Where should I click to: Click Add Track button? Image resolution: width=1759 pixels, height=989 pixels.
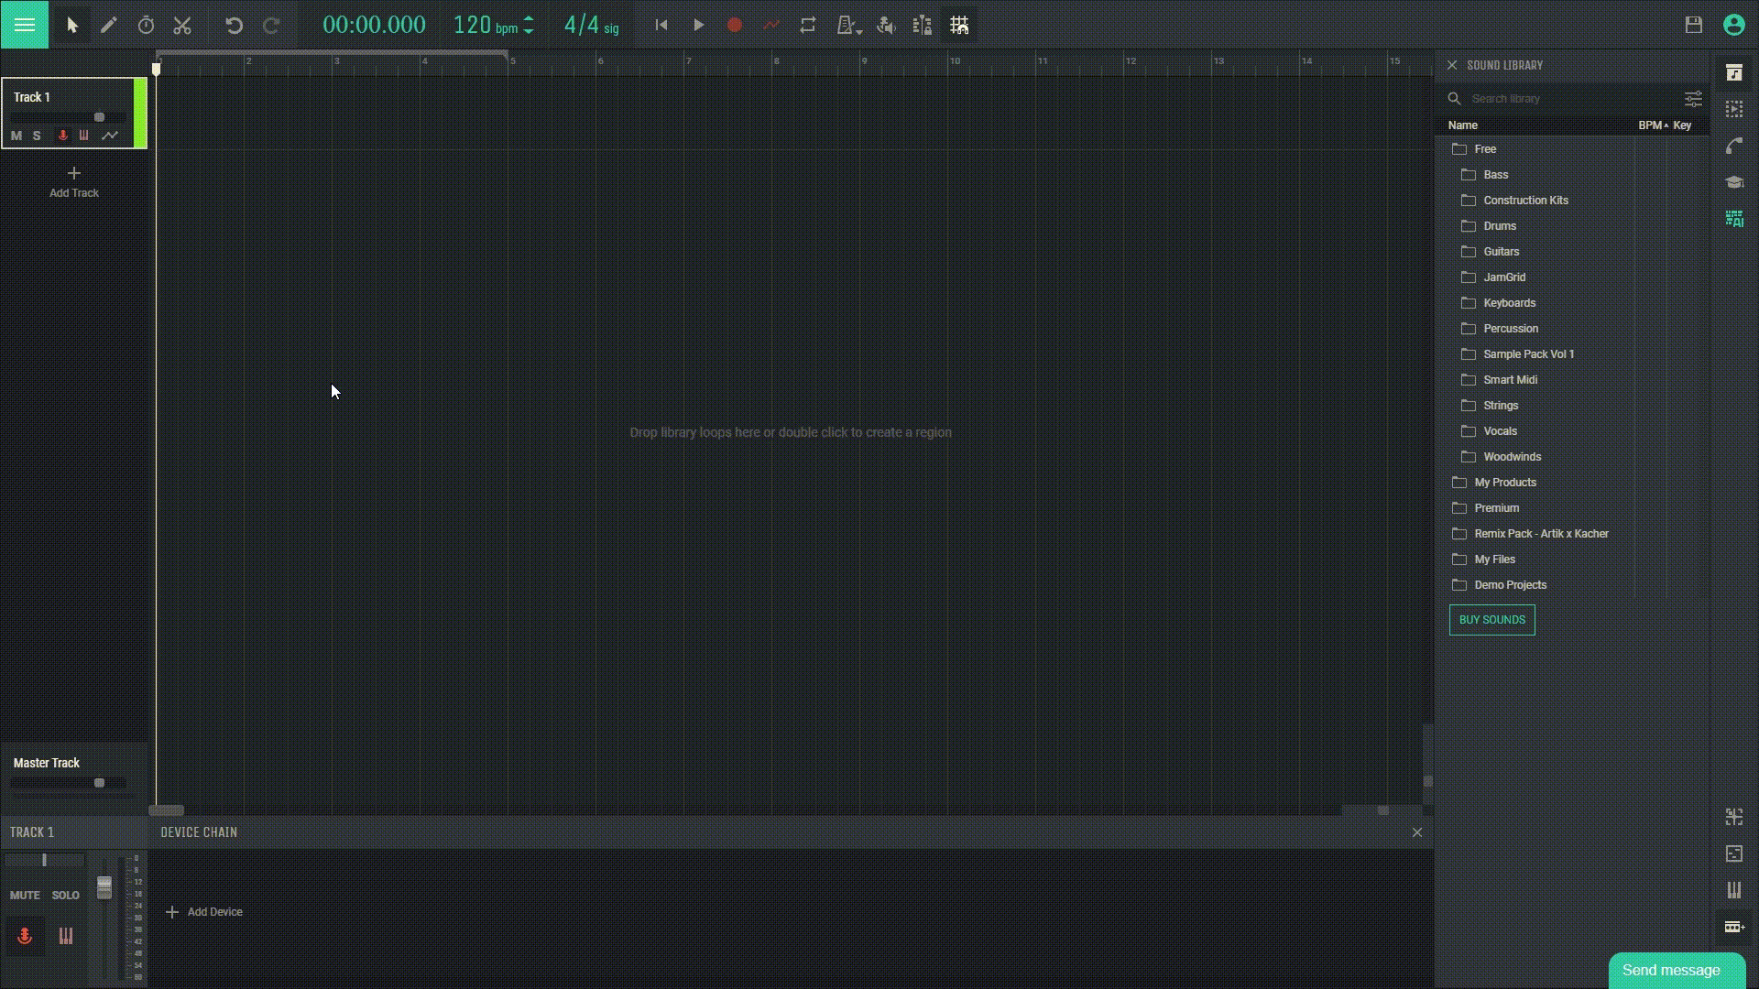click(x=73, y=181)
